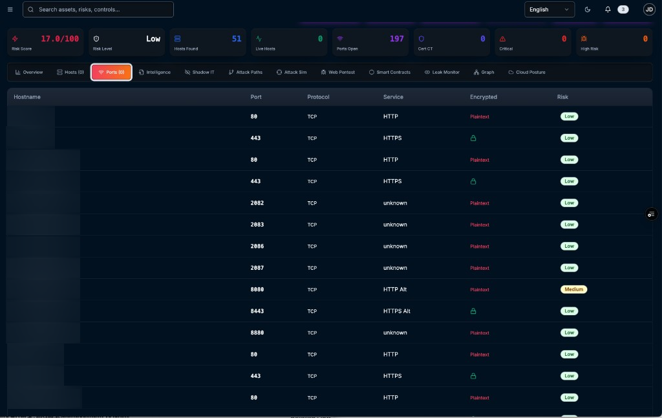Click the HTTP Alt service cell
The height and width of the screenshot is (418, 662).
pyautogui.click(x=395, y=289)
